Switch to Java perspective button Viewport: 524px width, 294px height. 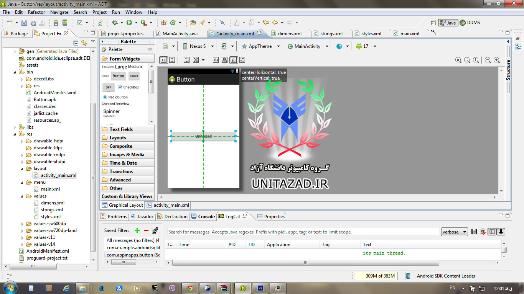(448, 23)
